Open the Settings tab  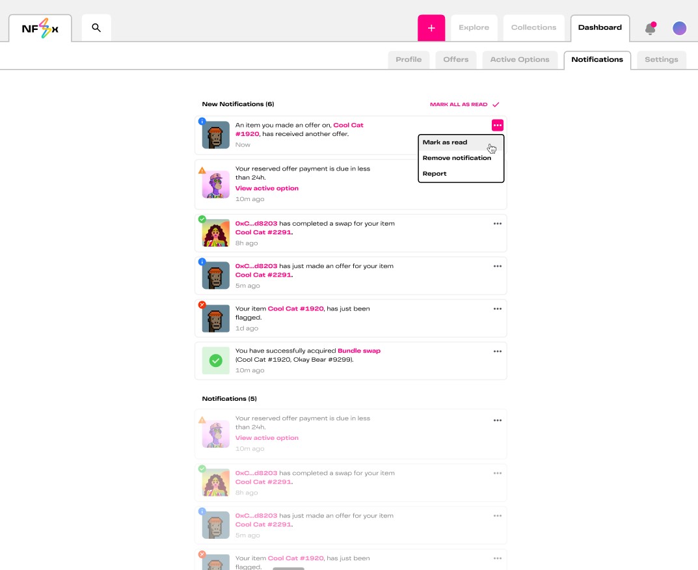(661, 60)
